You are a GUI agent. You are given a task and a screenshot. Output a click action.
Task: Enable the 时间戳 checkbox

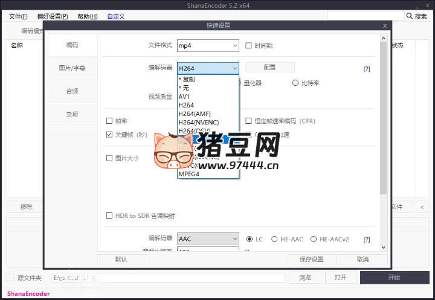249,45
